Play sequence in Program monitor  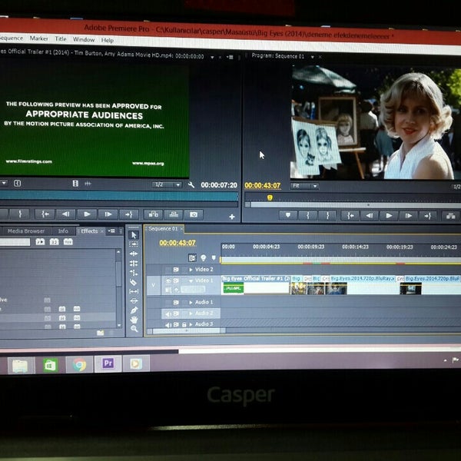pyautogui.click(x=389, y=216)
